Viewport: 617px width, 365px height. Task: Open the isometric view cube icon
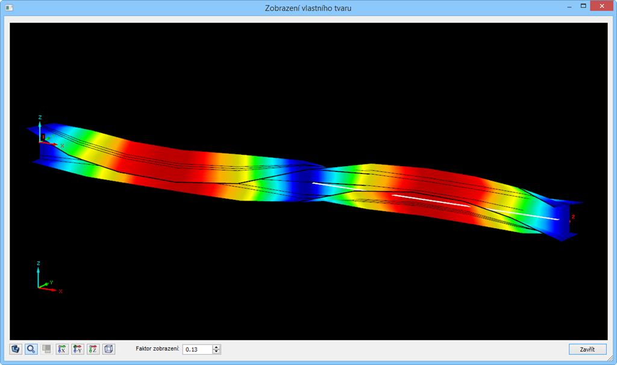point(108,349)
